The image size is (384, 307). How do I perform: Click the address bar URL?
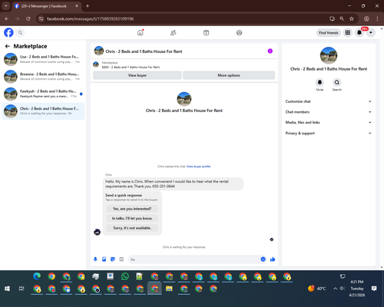pos(90,18)
